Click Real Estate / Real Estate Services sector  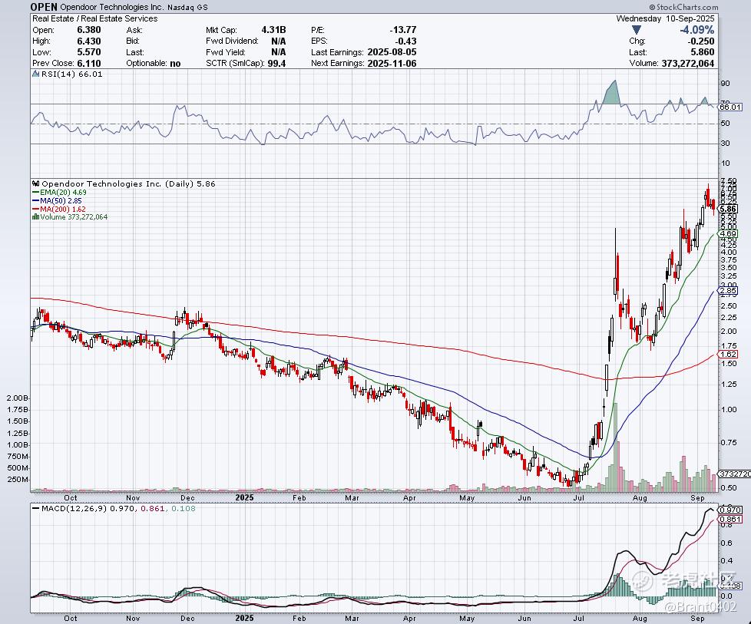pyautogui.click(x=94, y=18)
